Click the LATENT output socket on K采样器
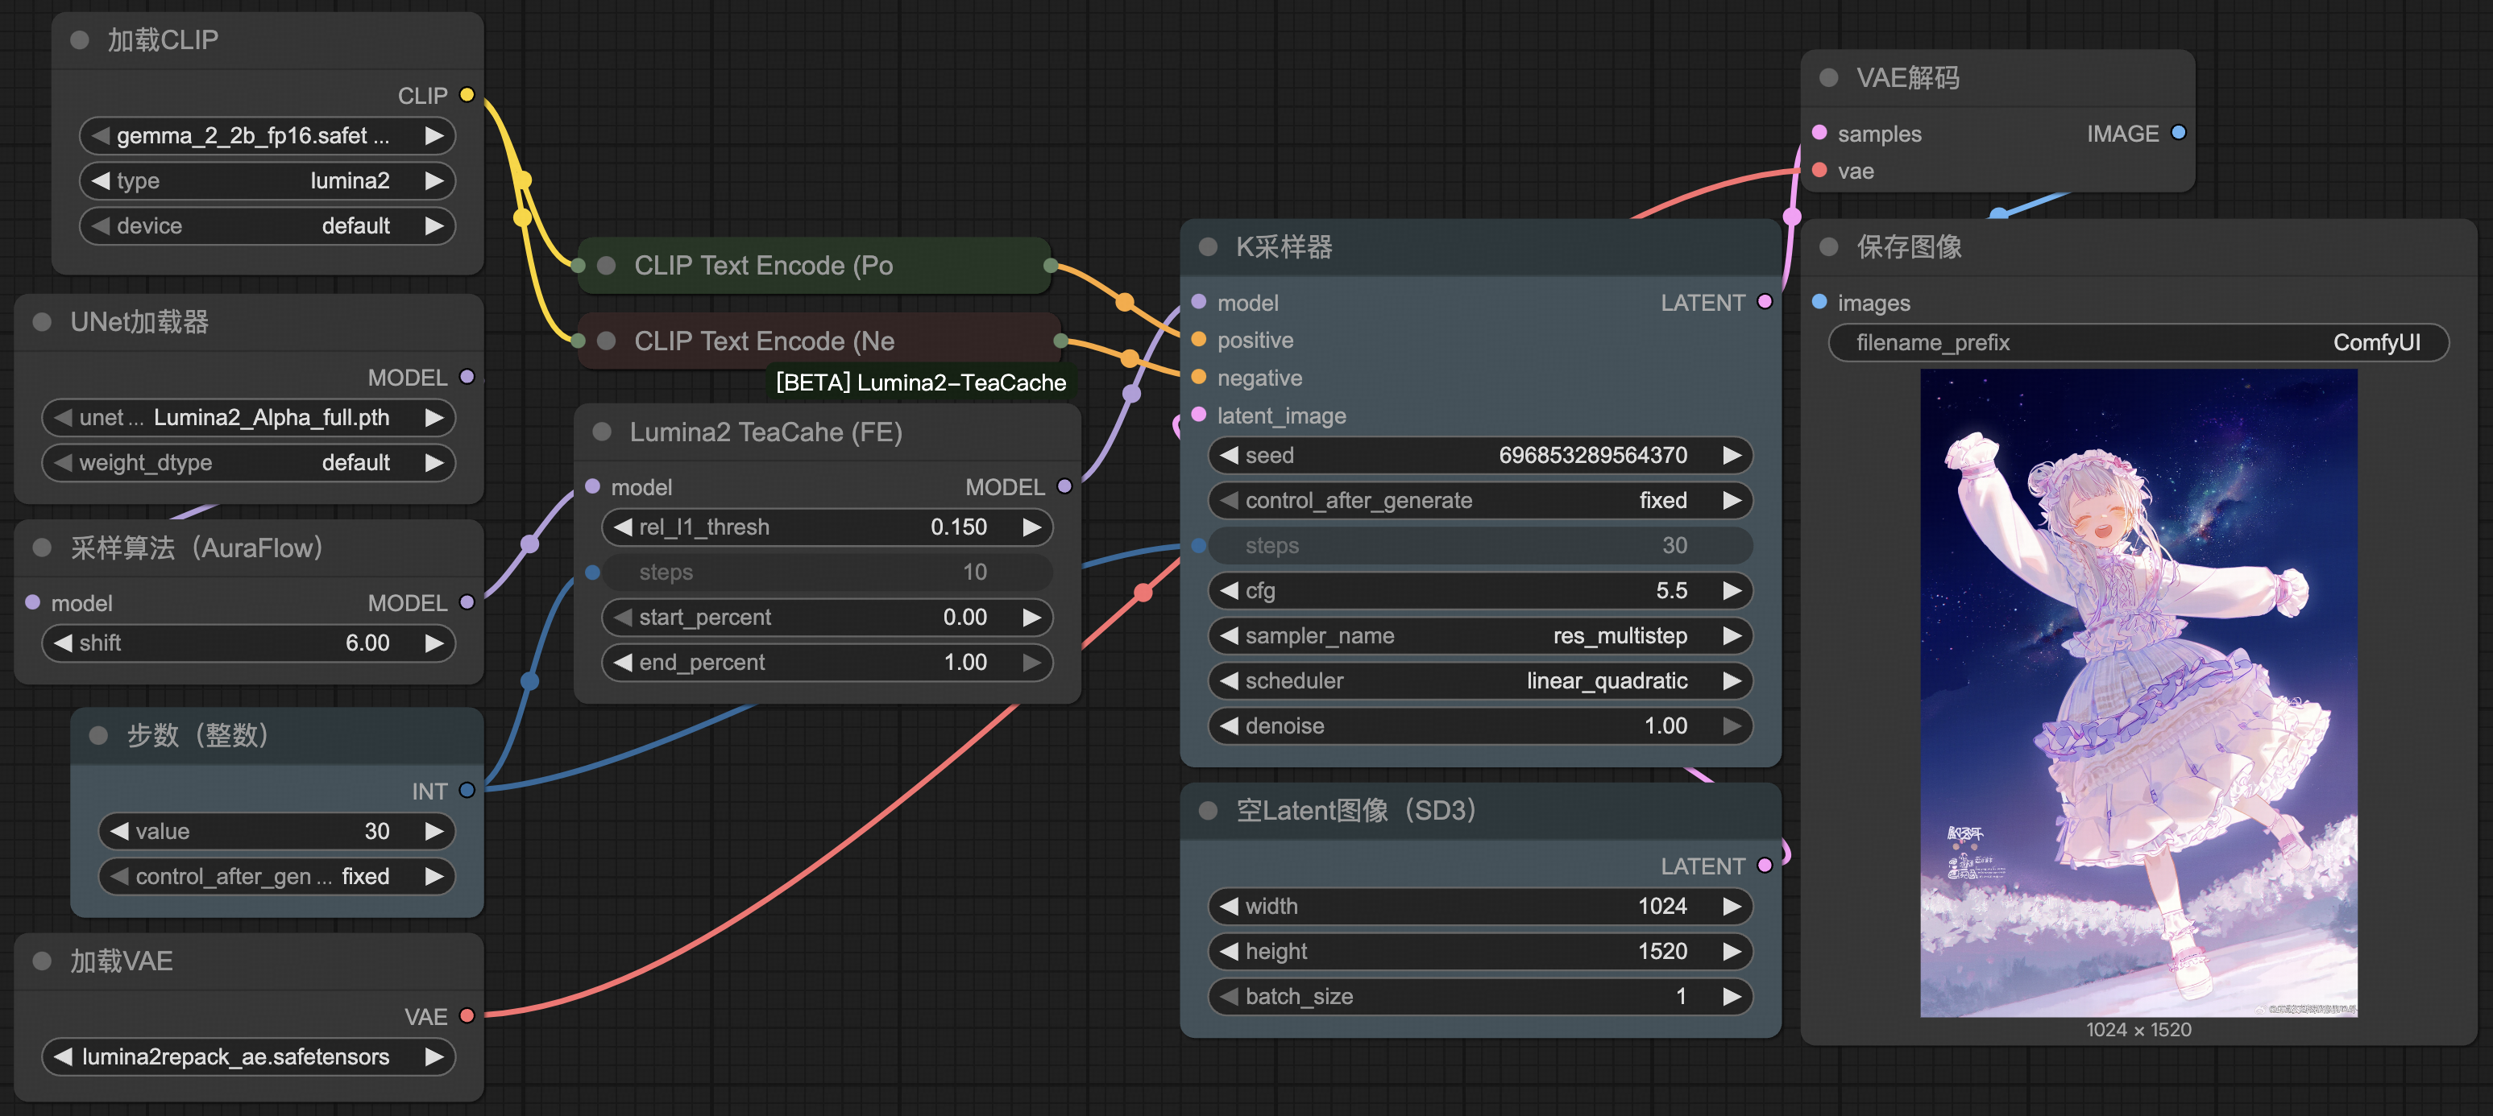 [x=1765, y=302]
